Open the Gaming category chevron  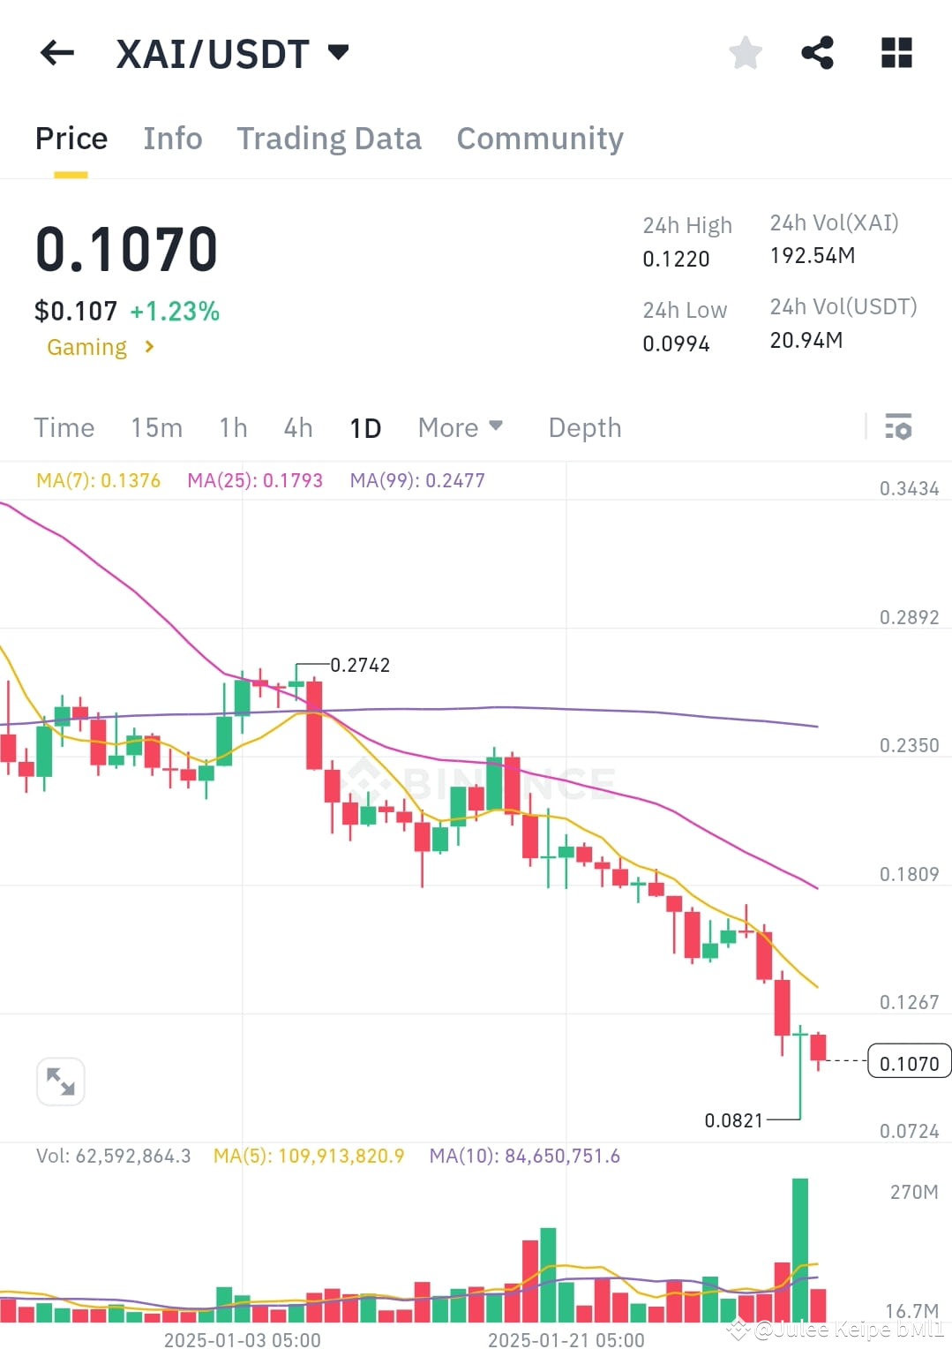pos(146,347)
